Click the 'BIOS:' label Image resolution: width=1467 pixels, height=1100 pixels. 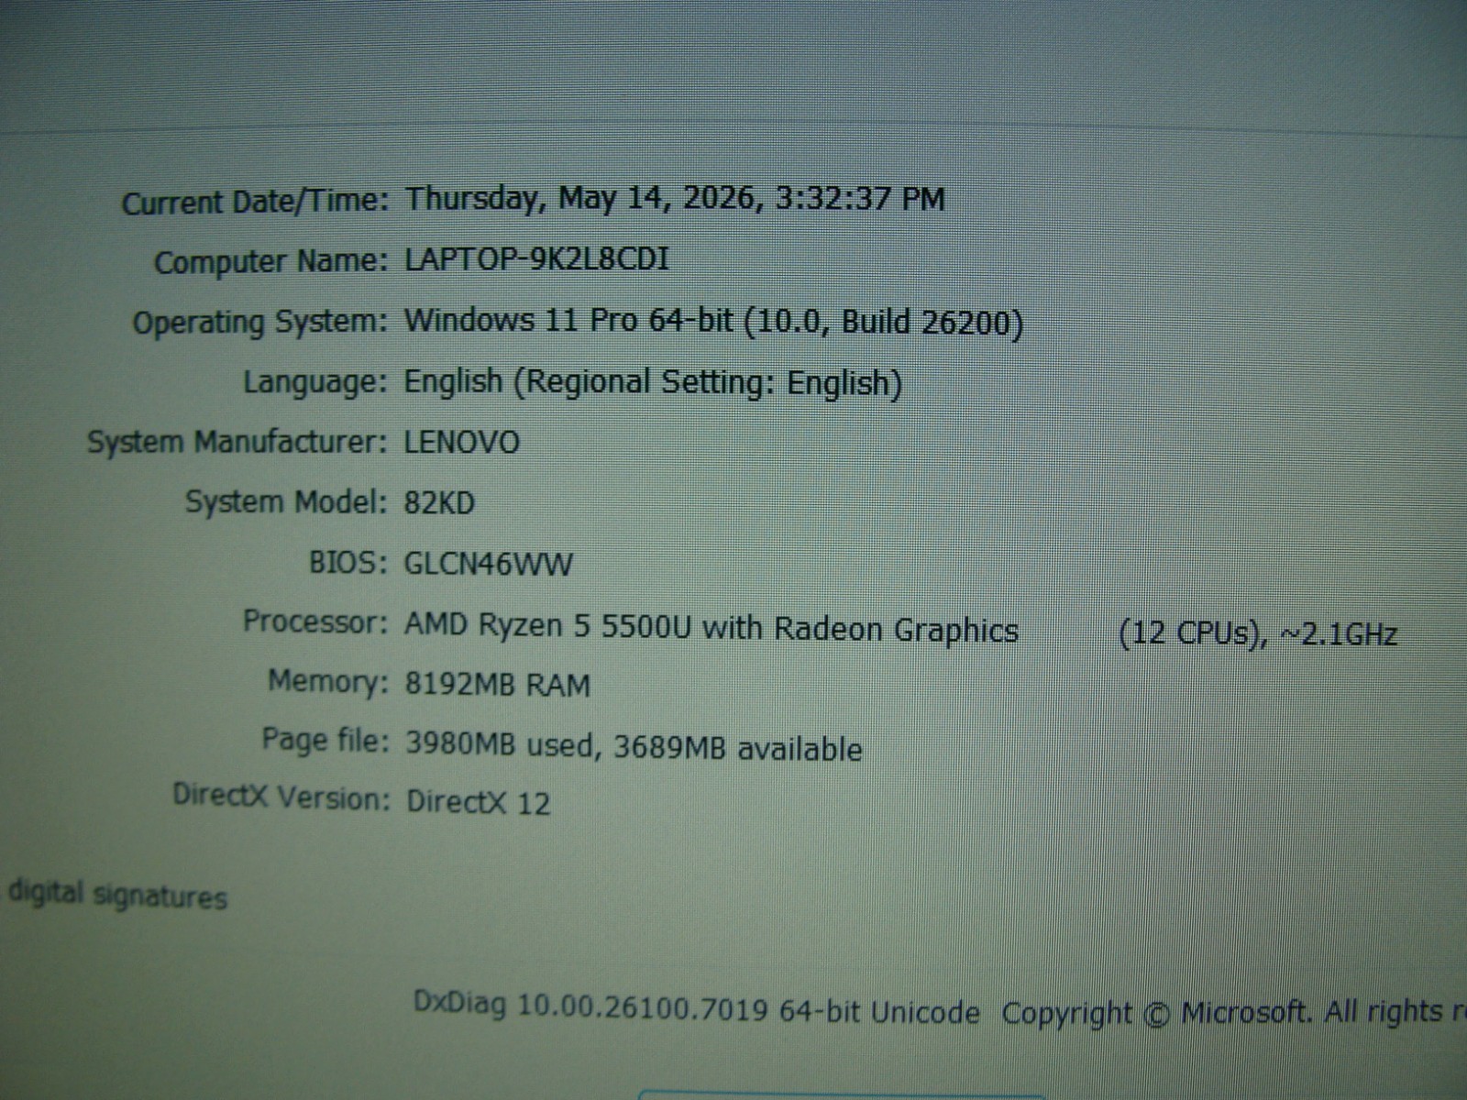point(349,562)
